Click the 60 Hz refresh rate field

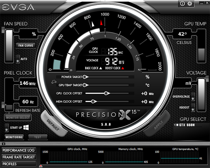point(28,102)
